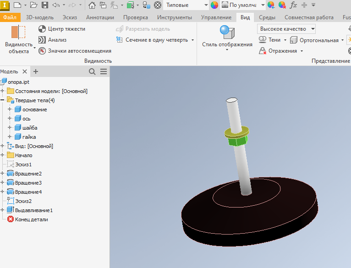
Task: Open the Инструменты tab
Action: [175, 17]
